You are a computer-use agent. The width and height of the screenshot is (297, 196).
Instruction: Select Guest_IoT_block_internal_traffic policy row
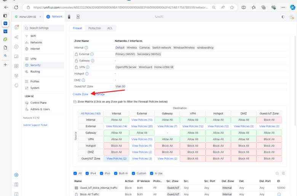pyautogui.click(x=180, y=188)
